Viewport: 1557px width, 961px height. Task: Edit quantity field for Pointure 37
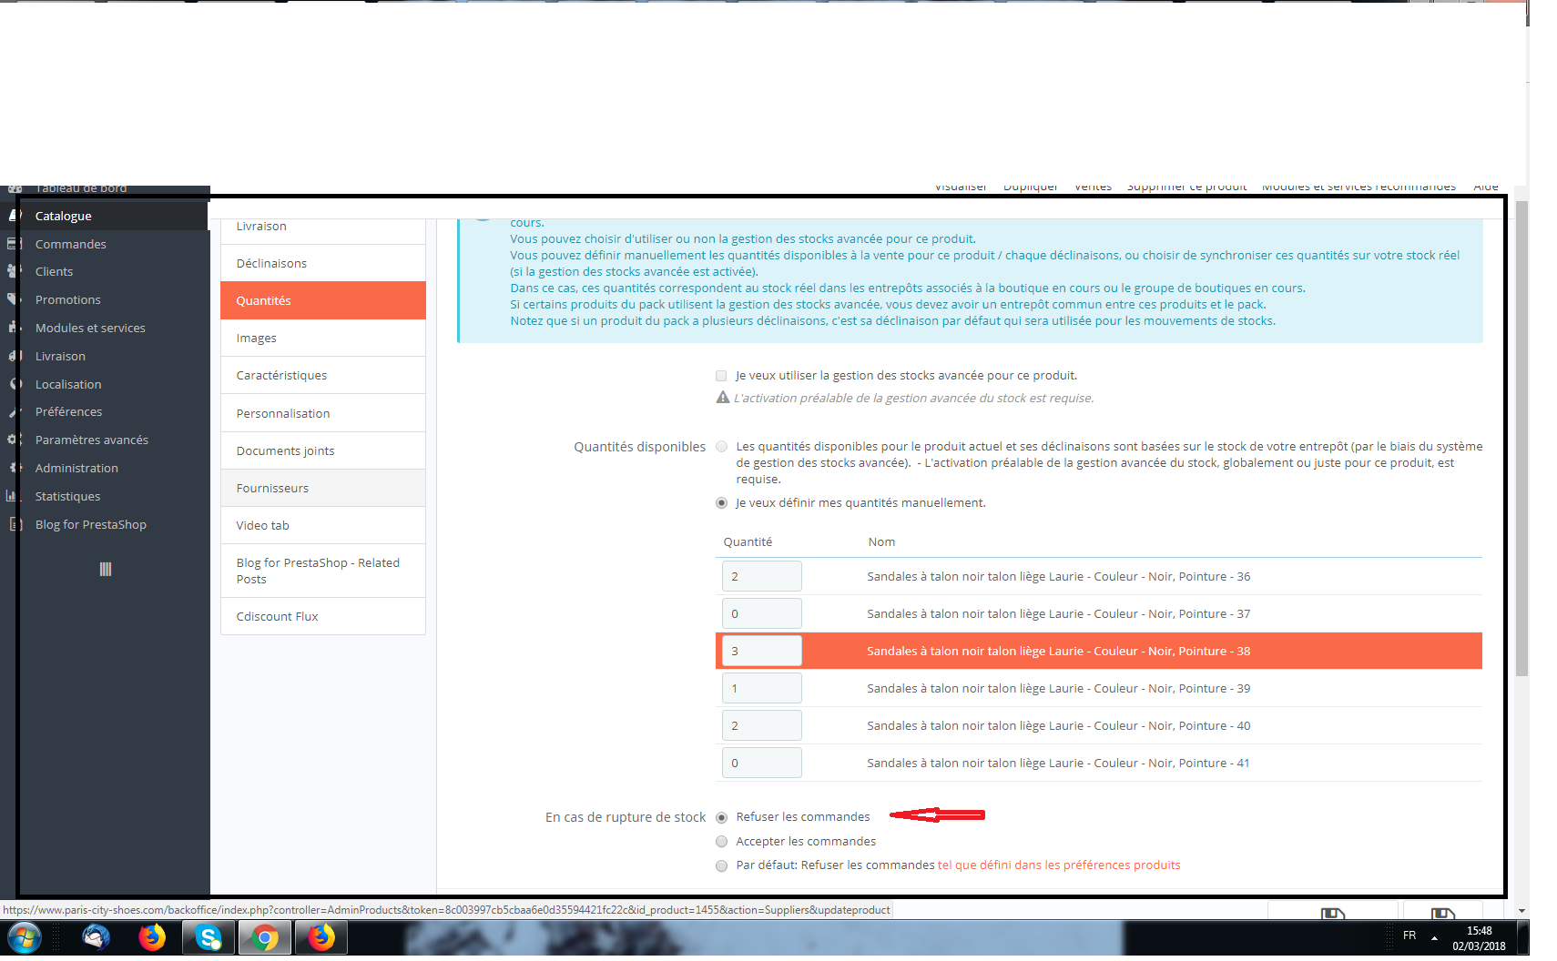tap(762, 613)
